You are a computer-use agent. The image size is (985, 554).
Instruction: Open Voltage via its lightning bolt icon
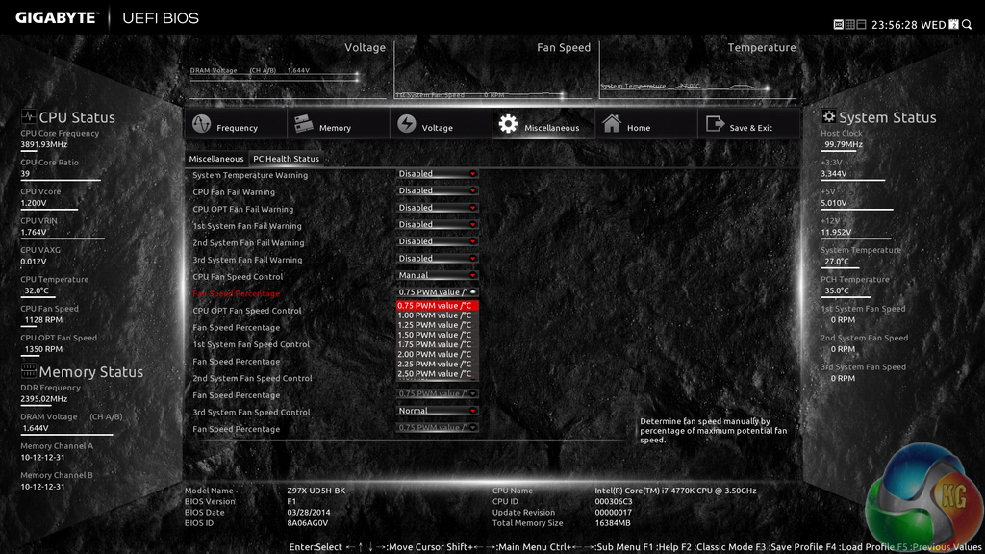[407, 124]
